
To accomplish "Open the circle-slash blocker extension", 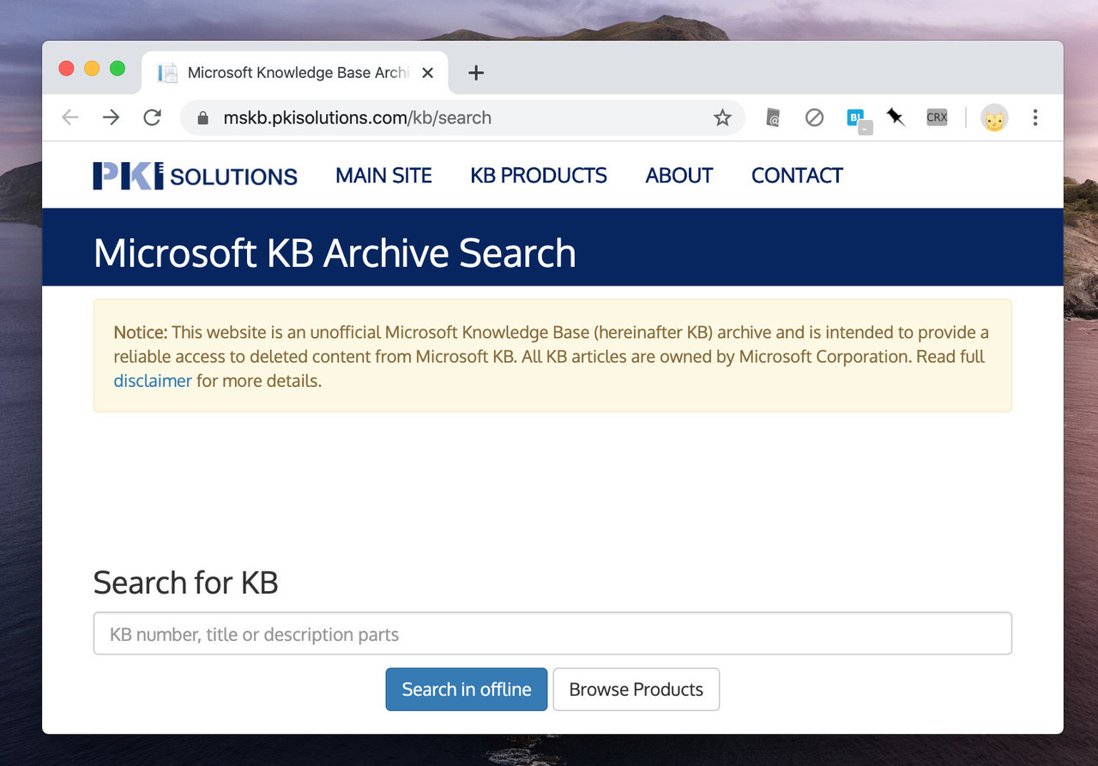I will pos(814,118).
